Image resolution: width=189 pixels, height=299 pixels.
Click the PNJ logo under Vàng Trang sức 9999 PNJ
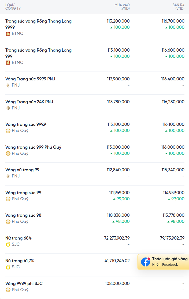[8, 85]
